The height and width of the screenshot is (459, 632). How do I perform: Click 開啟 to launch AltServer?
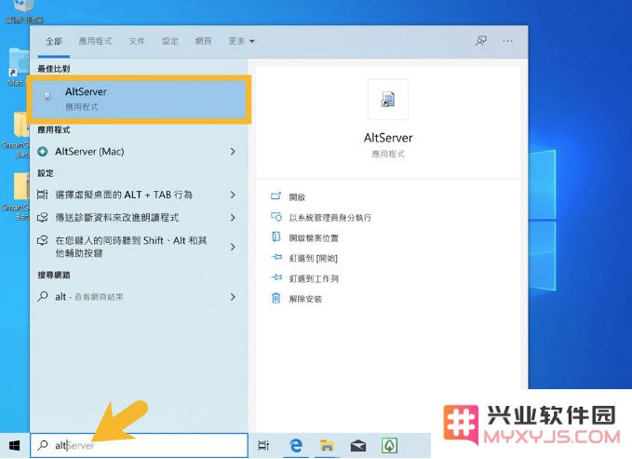point(297,197)
